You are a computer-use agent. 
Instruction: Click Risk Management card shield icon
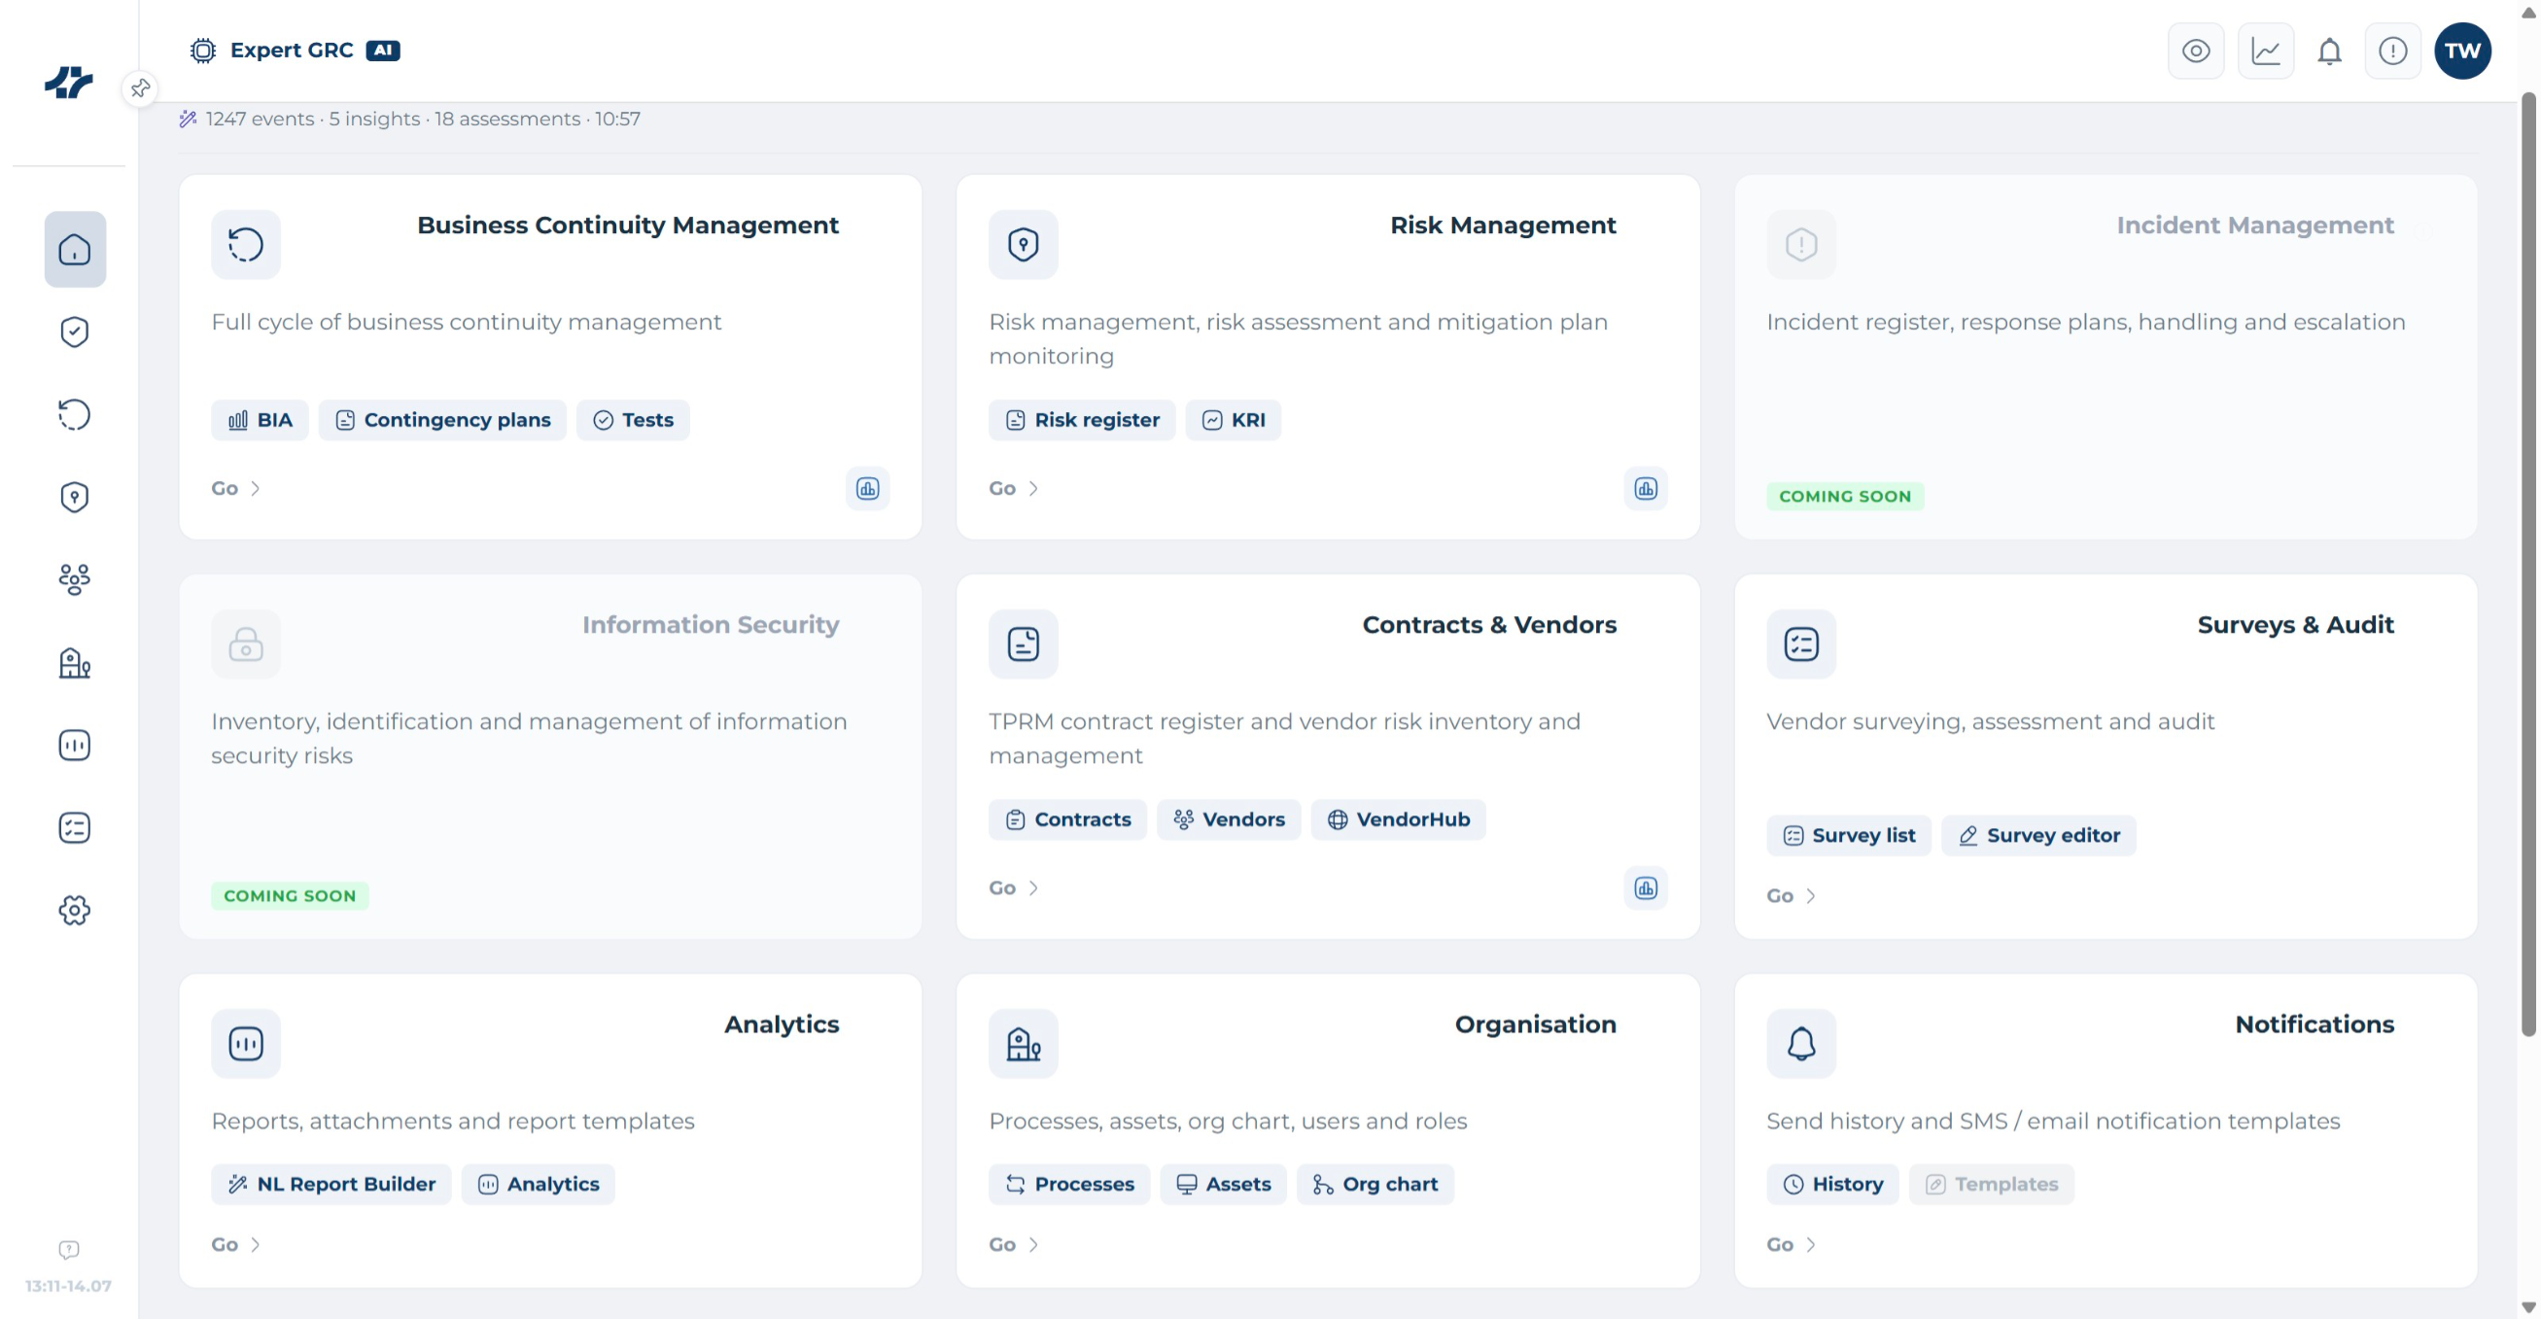(x=1024, y=245)
